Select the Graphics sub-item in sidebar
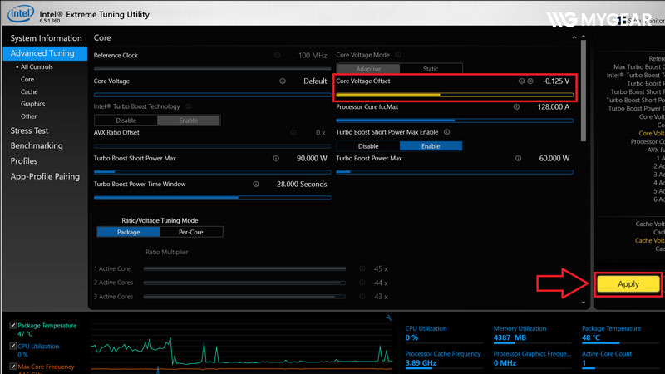The height and width of the screenshot is (374, 665). (32, 104)
